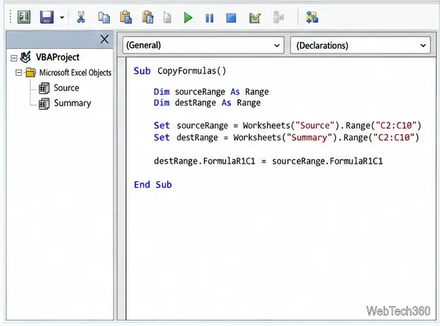The height and width of the screenshot is (326, 440).
Task: Open the arrow dropdown beside Save
Action: click(62, 18)
